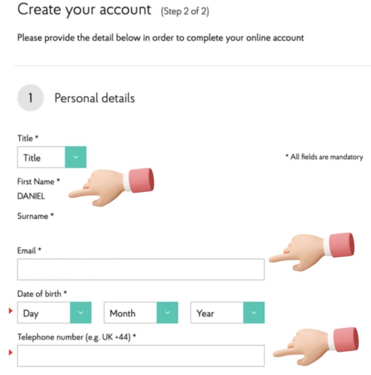Expand the Month dropdown

point(141,313)
